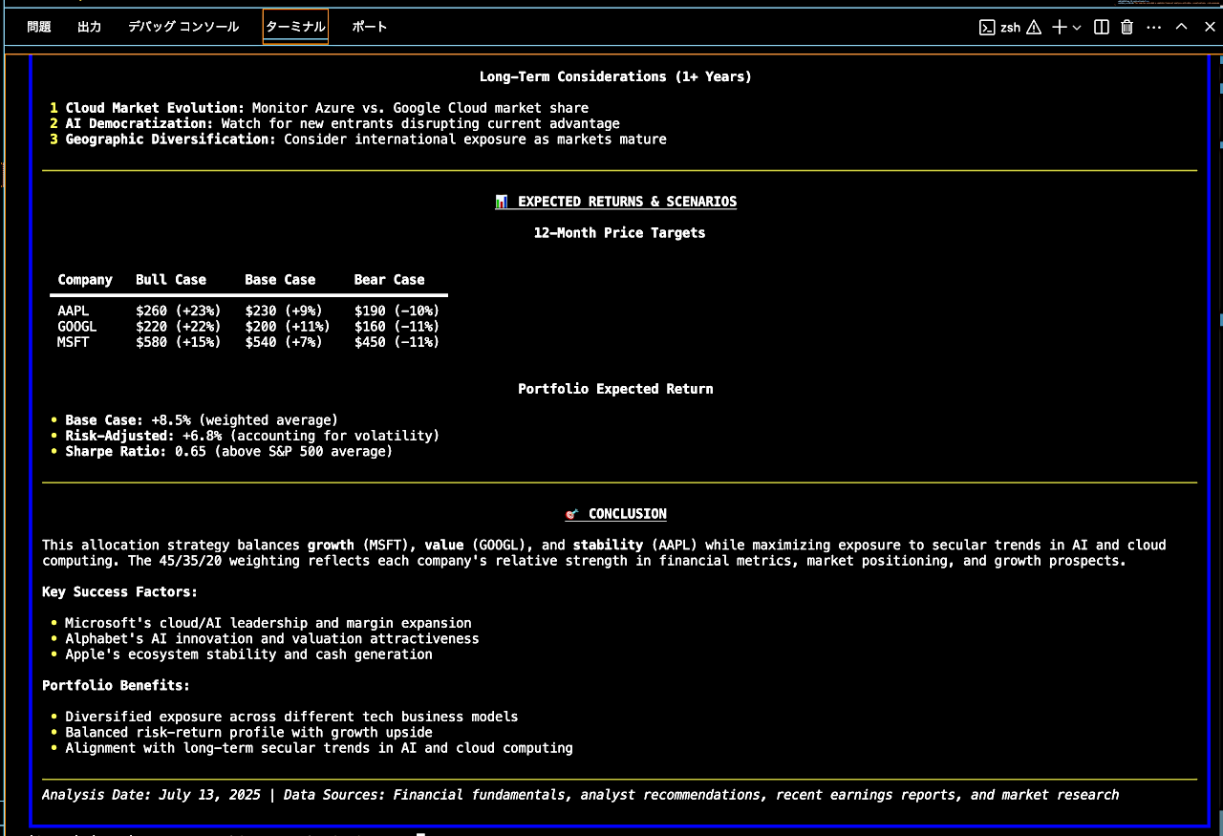Maximize panel size with up chevron
1223x836 pixels.
tap(1182, 27)
